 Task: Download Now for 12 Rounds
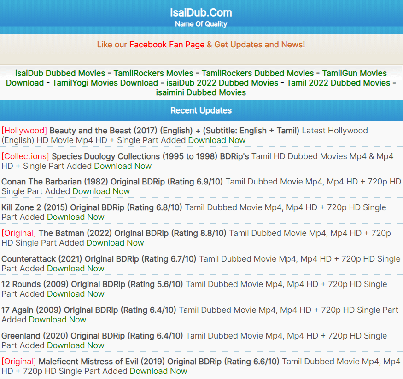(x=76, y=294)
